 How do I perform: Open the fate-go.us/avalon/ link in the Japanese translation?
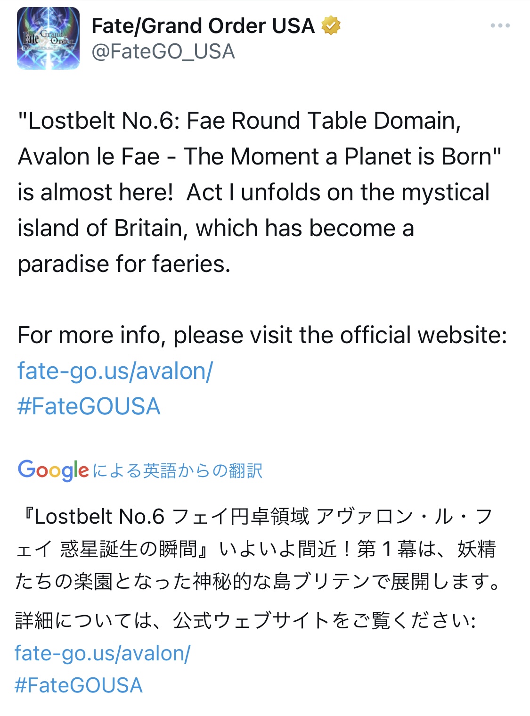coord(103,653)
